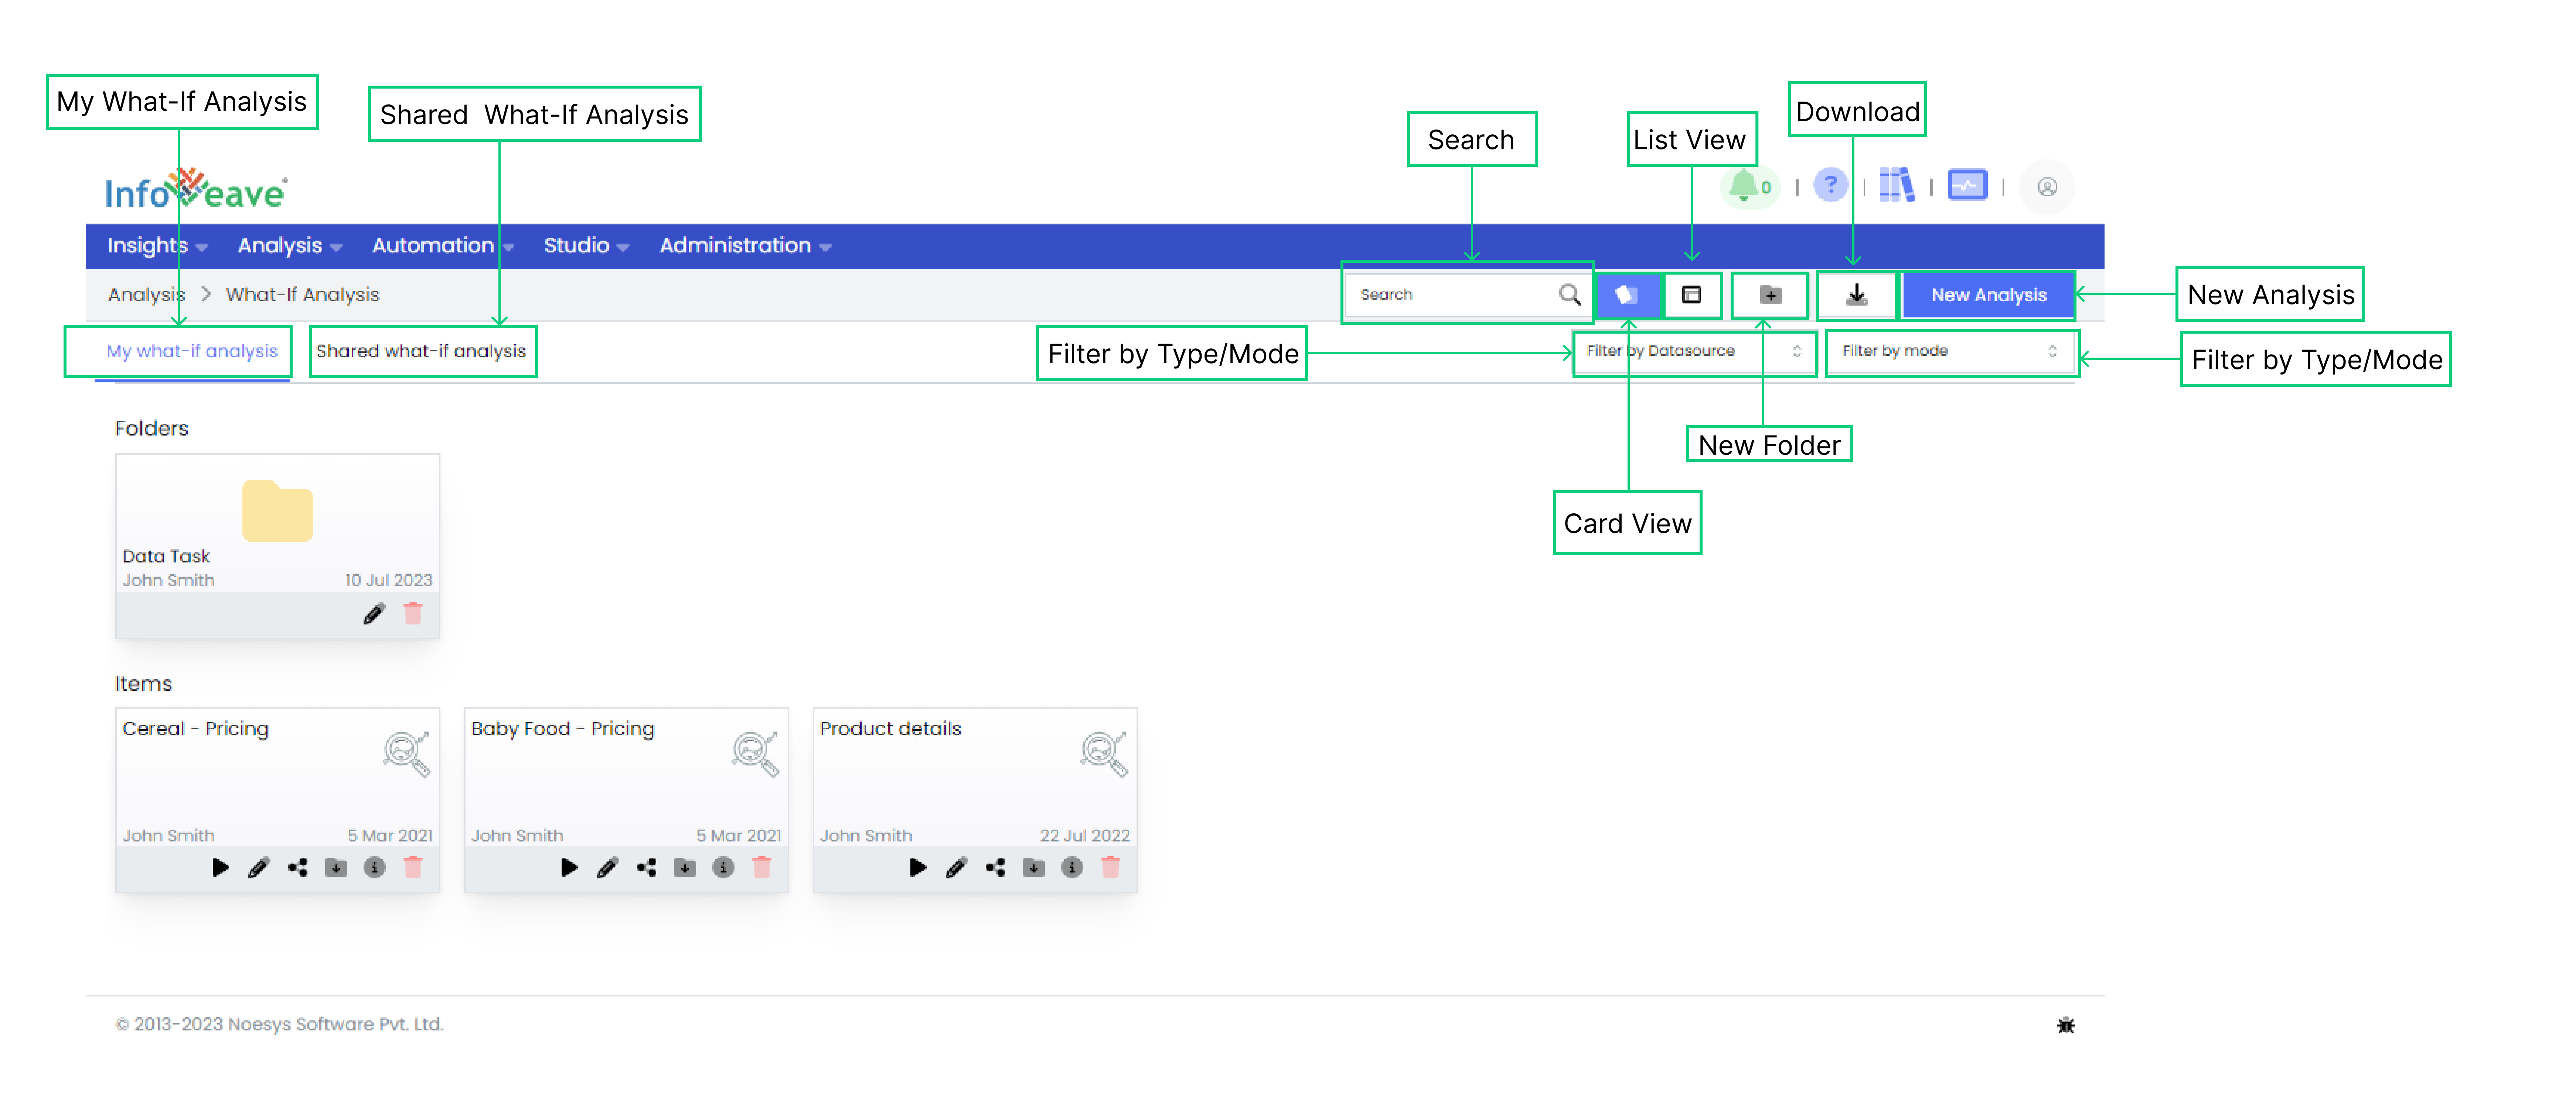Edit the Product details analysis
This screenshot has height=1119, width=2576.
click(956, 867)
